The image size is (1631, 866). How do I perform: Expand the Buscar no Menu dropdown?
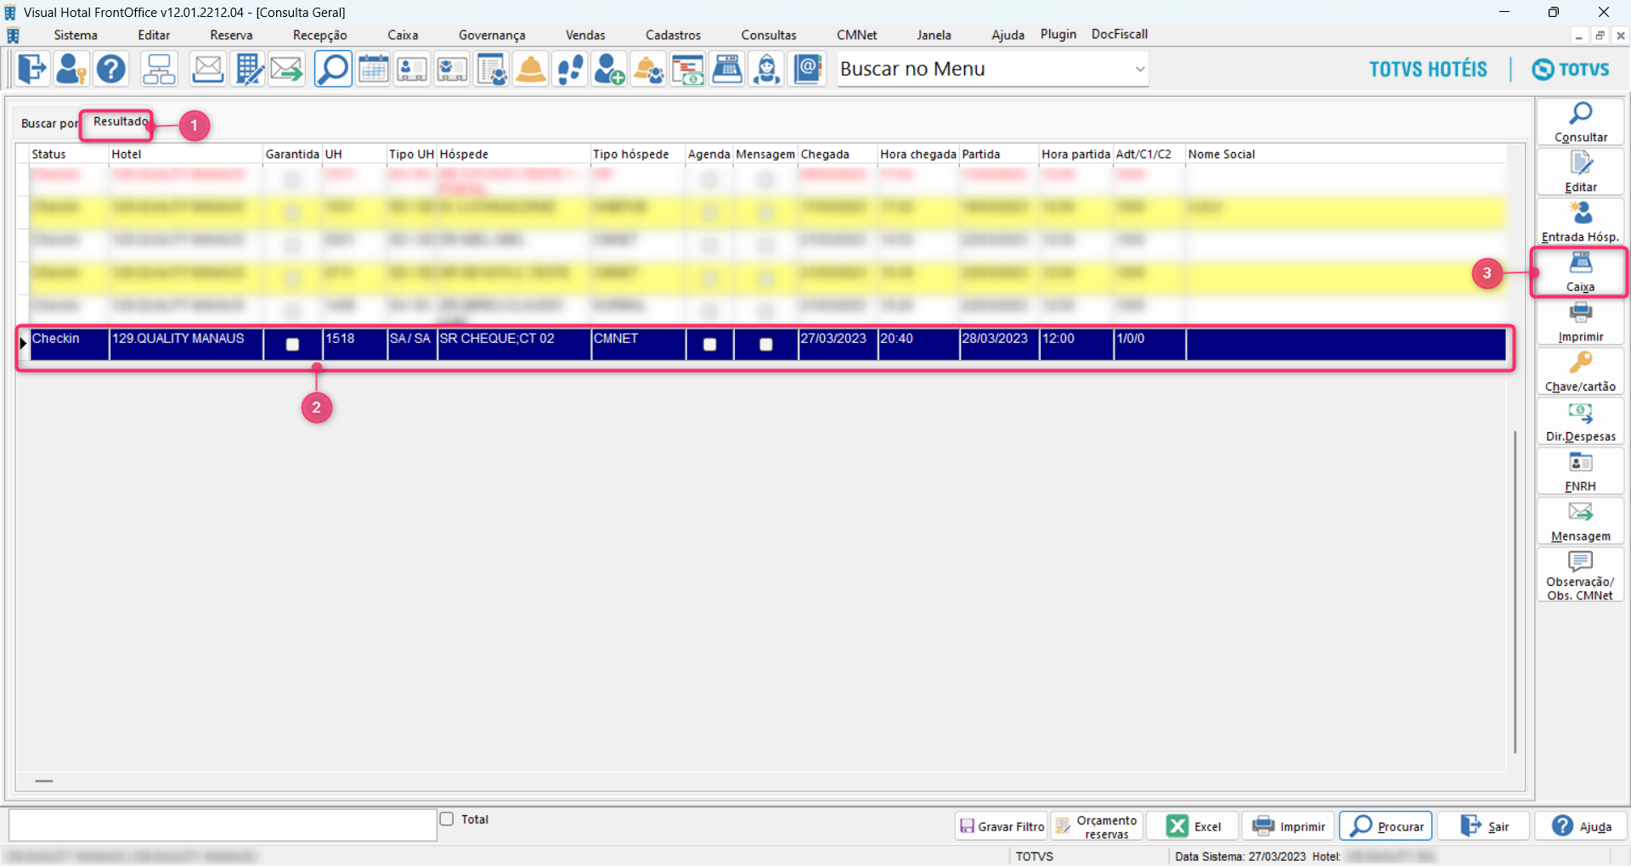(1140, 69)
